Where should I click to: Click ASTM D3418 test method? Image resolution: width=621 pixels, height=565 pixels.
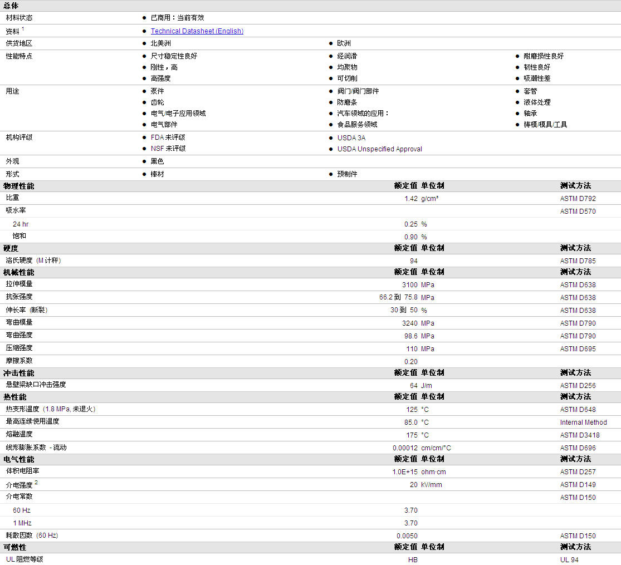click(x=579, y=435)
